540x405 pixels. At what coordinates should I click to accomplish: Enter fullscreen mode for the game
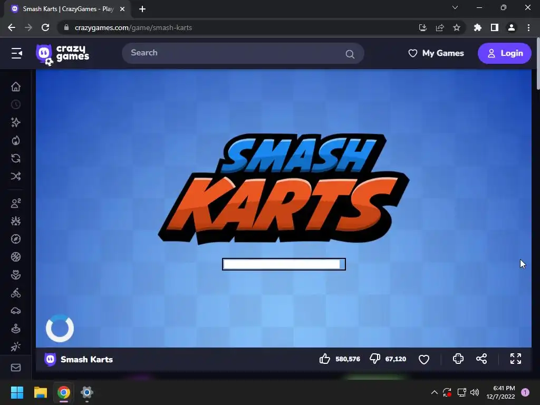516,359
